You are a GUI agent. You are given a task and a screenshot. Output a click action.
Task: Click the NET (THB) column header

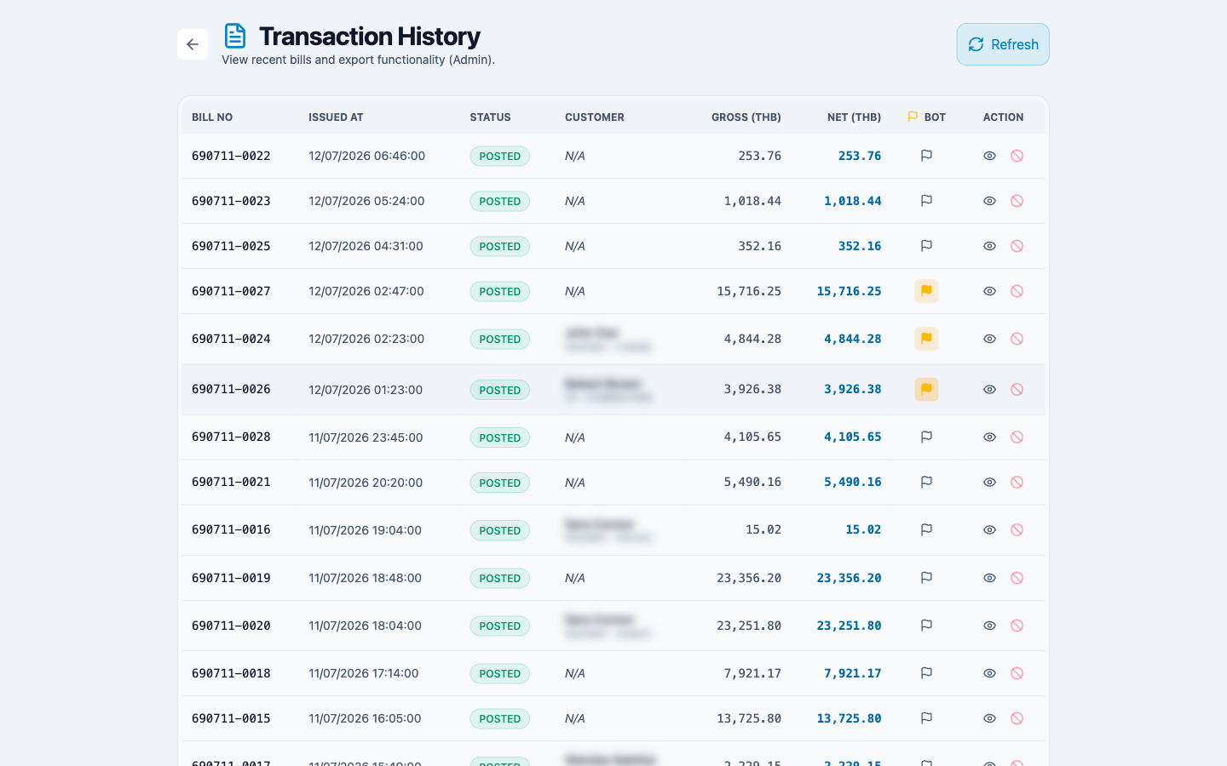(854, 117)
